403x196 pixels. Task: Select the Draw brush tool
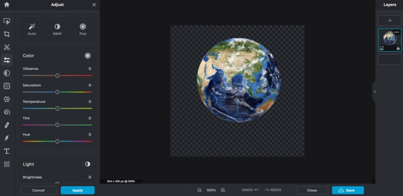pos(7,138)
